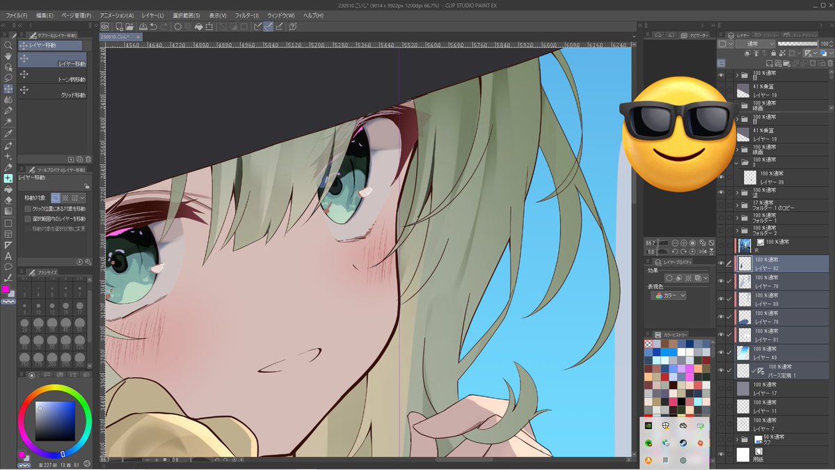Toggle visibility of 用紙 paper layer
The image size is (835, 470).
click(x=721, y=455)
